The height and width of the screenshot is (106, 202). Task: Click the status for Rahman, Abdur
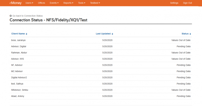click(x=181, y=53)
